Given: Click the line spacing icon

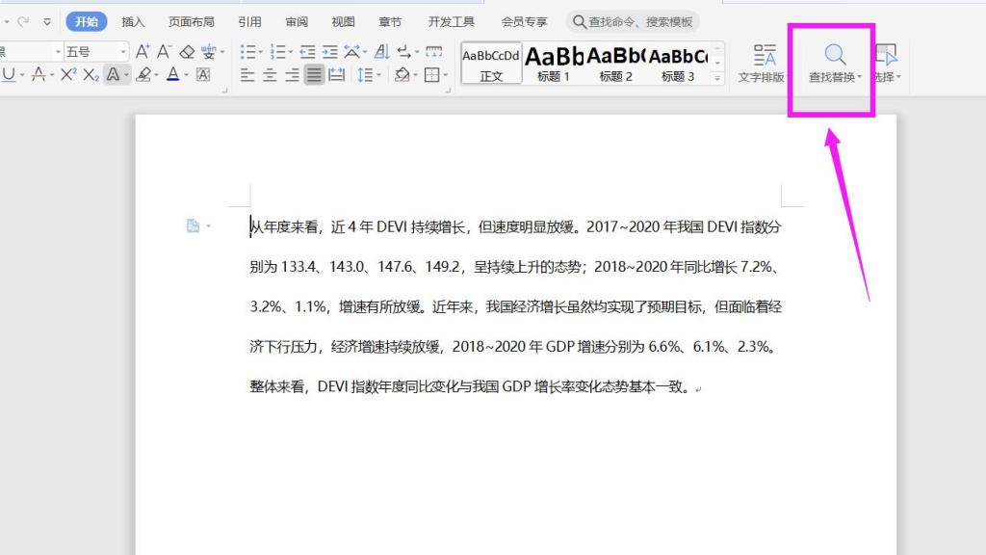Looking at the screenshot, I should pos(365,75).
